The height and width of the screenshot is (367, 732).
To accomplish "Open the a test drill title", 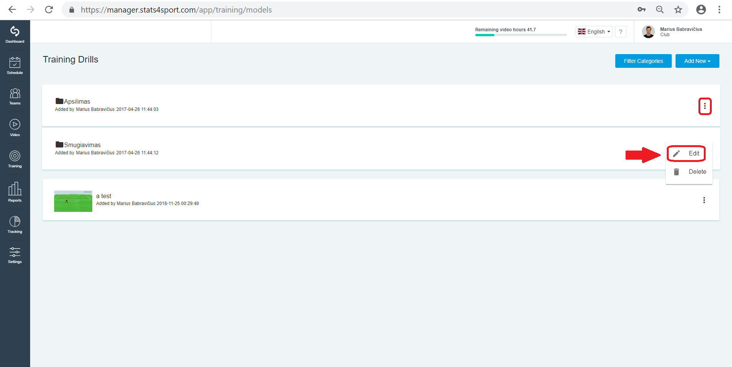I will click(104, 196).
